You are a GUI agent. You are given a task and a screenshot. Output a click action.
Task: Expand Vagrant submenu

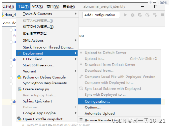coord(47,71)
